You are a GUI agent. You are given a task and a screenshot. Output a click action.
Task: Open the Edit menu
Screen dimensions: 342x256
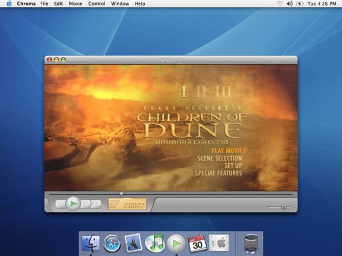click(58, 4)
